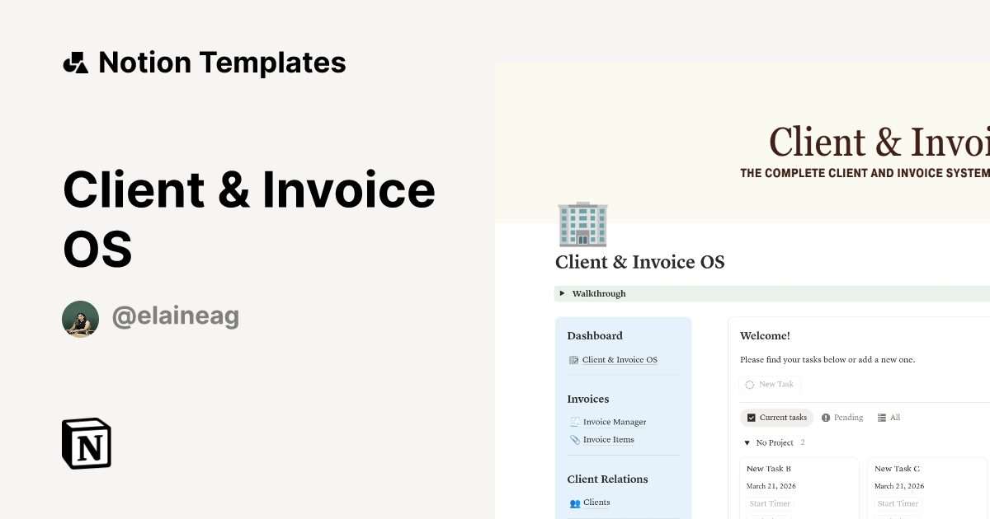This screenshot has height=519, width=990.
Task: Click the office building page icon
Action: coord(582,224)
